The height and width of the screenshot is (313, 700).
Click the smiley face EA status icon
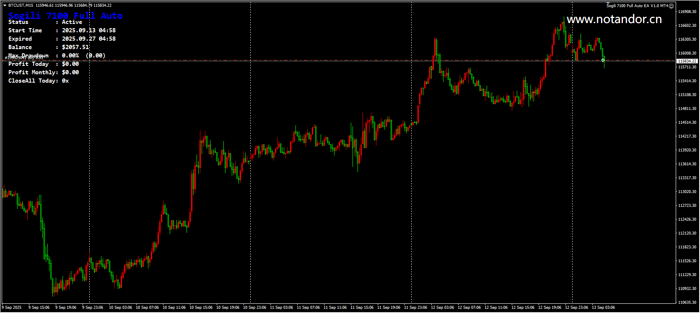pyautogui.click(x=671, y=6)
